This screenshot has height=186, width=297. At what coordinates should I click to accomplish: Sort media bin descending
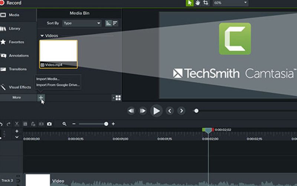click(115, 23)
